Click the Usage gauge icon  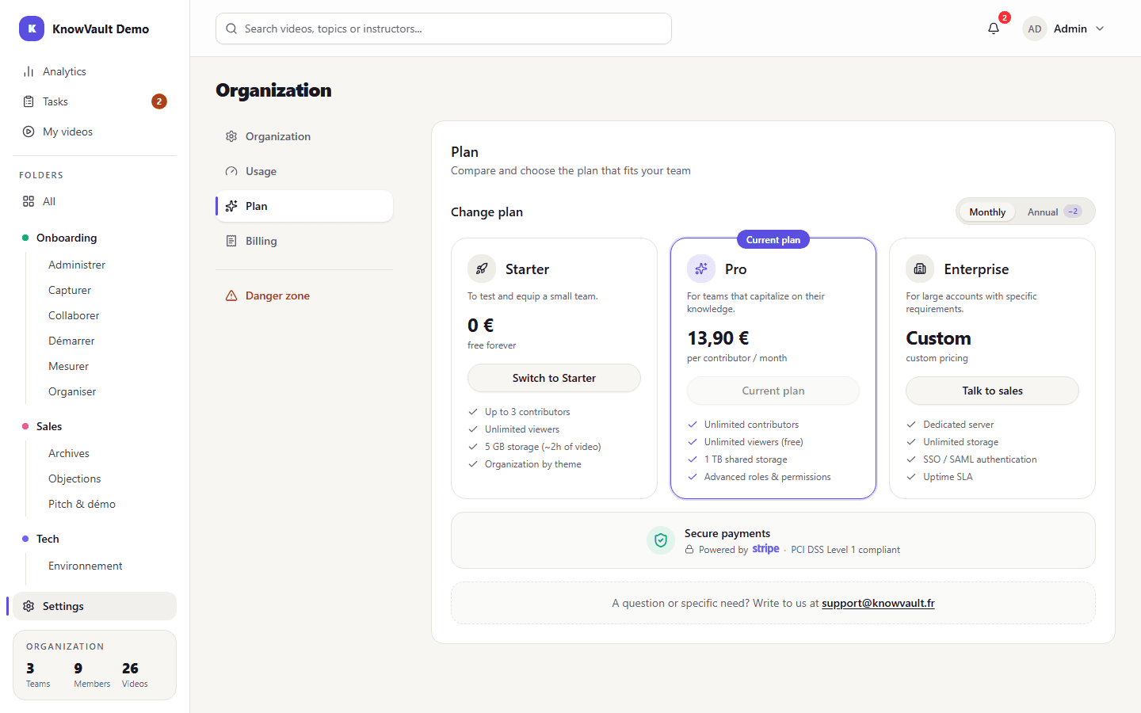(x=231, y=171)
